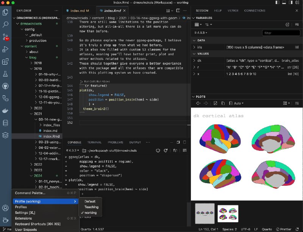Viewport: 303px width, 232px height.
Task: Open the Explorer view in activity bar
Action: click(x=5, y=13)
